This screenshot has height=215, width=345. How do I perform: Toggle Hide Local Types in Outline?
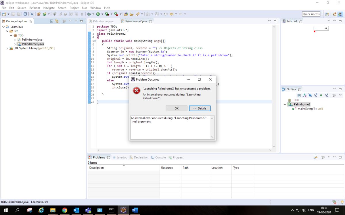327,95
